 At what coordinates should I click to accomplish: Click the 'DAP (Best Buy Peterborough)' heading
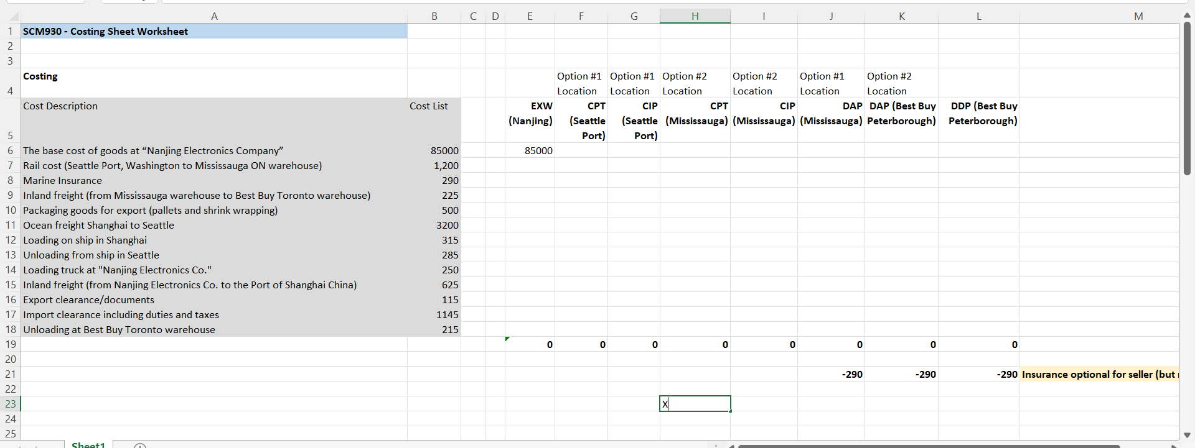point(902,121)
